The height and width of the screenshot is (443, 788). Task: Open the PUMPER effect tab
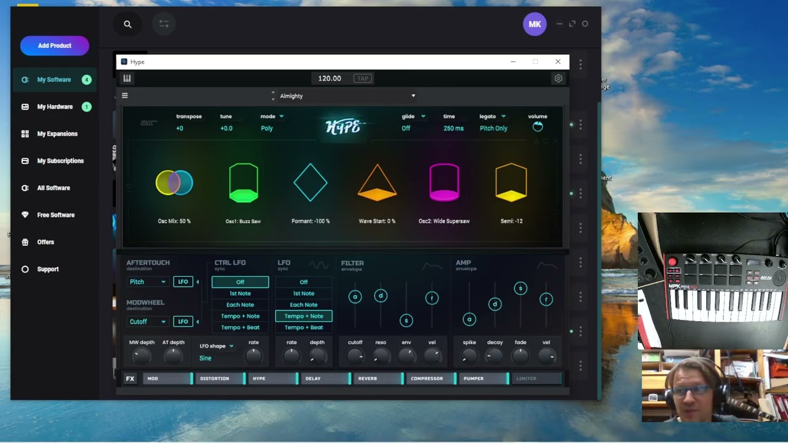485,378
